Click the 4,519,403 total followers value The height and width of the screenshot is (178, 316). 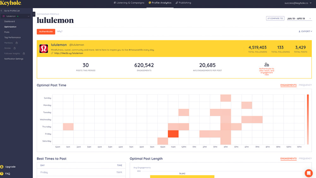[x=257, y=47]
